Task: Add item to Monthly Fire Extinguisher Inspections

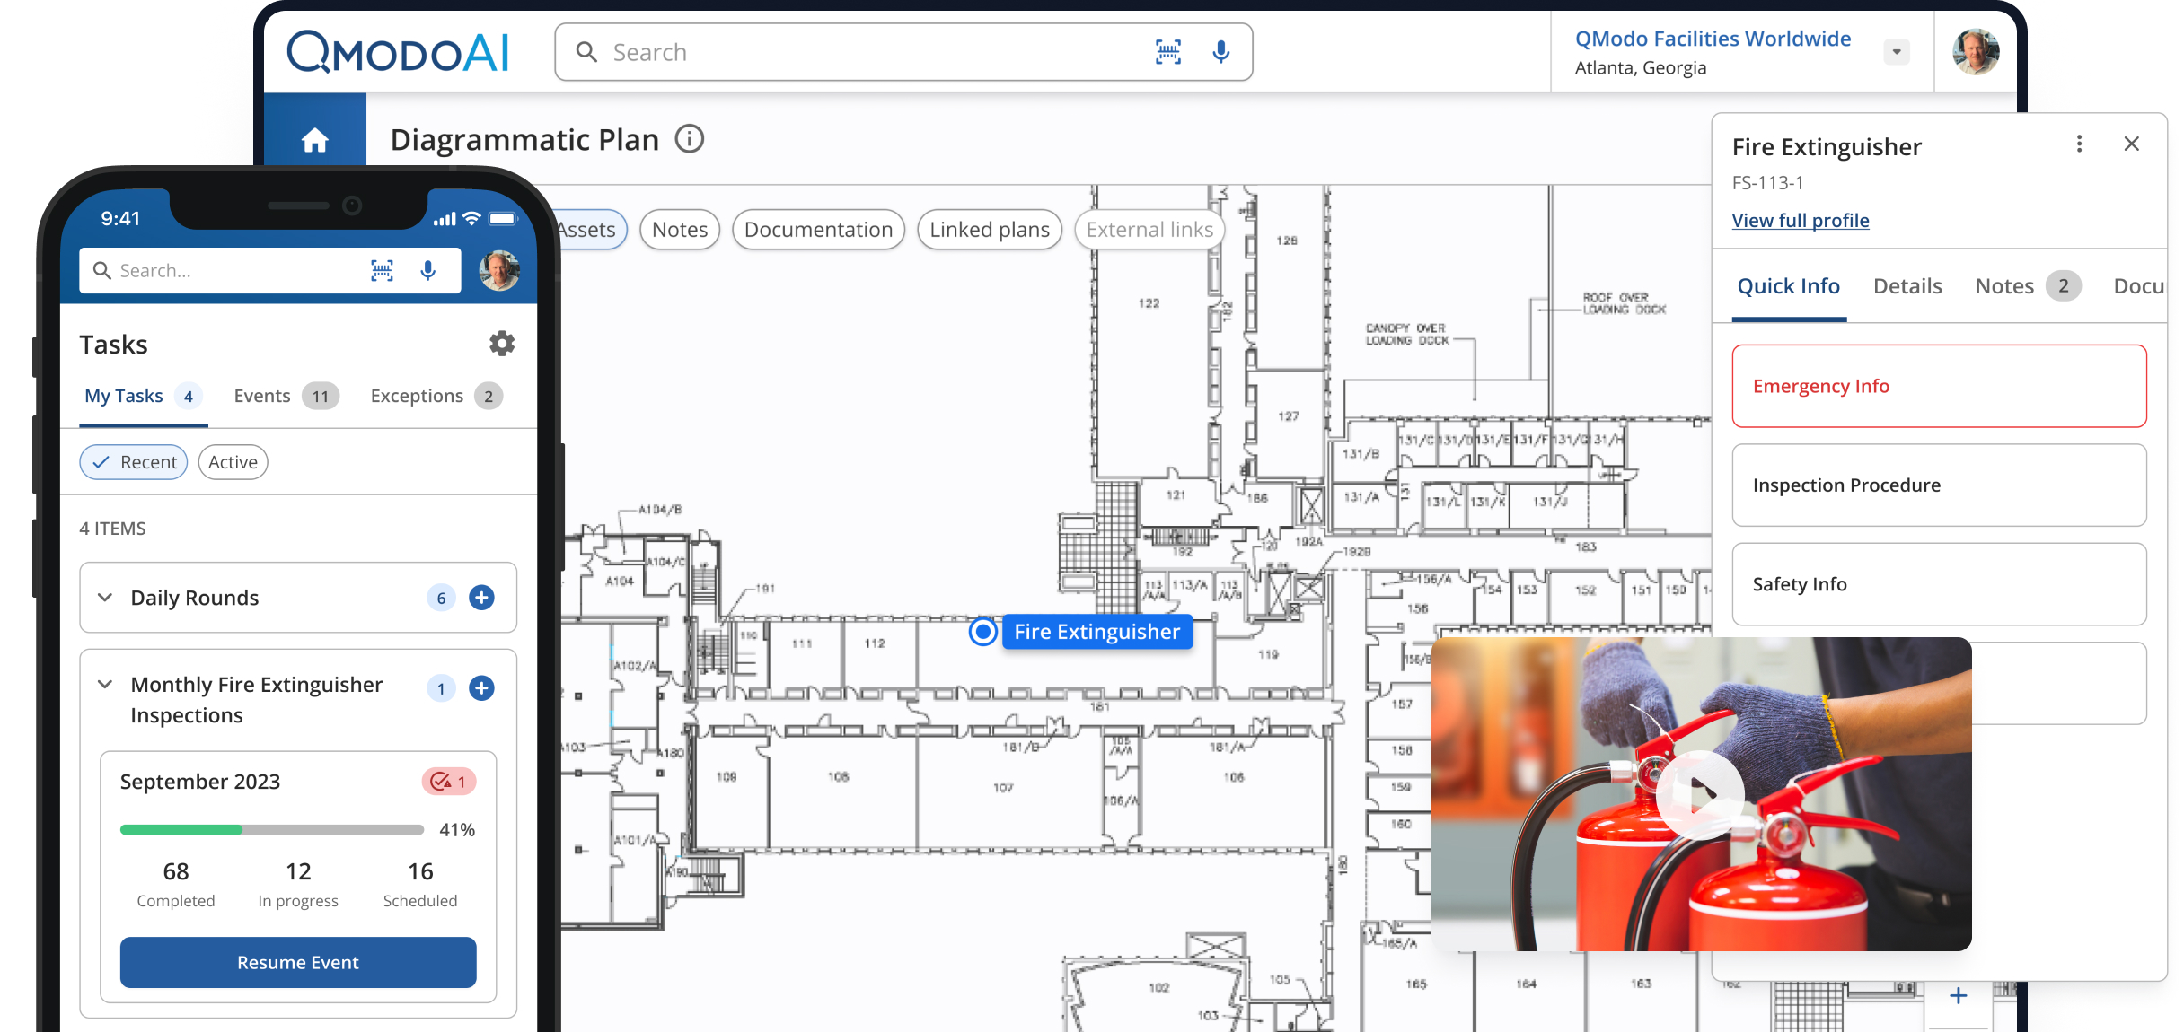Action: (482, 688)
